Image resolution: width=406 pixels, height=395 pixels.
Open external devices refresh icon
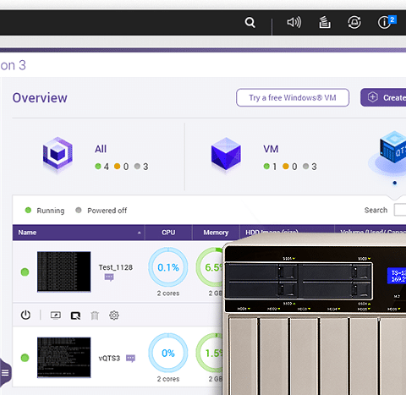354,22
